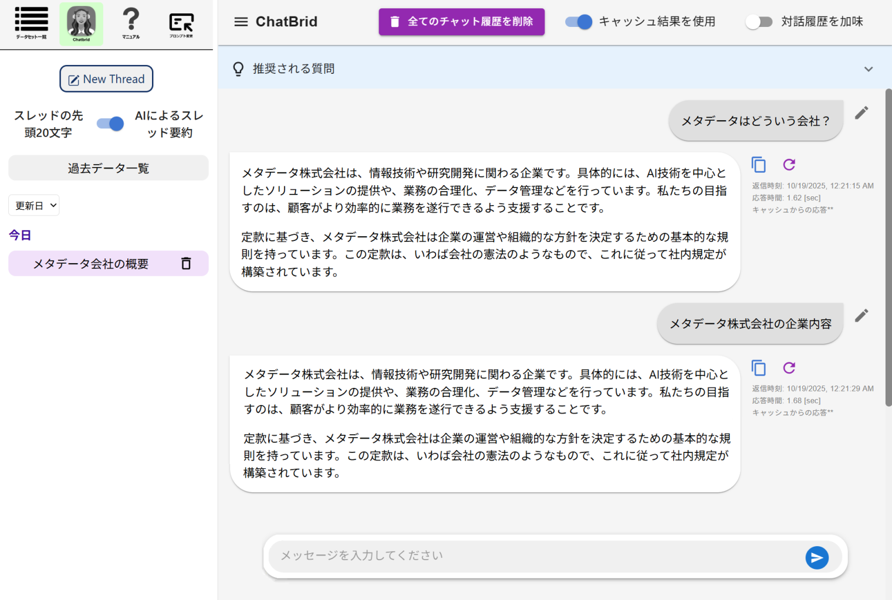Open the manual question mark icon

[x=131, y=23]
